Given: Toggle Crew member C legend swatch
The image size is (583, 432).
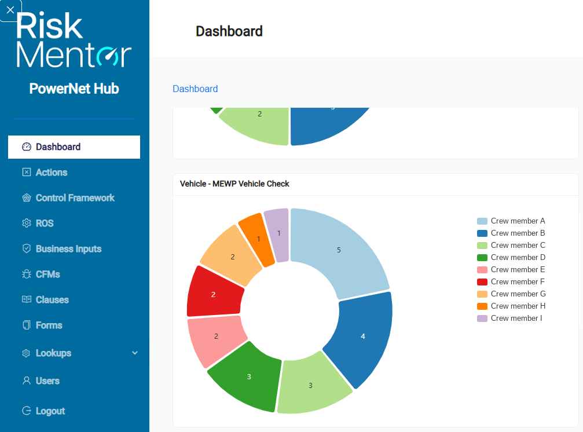Looking at the screenshot, I should (482, 246).
